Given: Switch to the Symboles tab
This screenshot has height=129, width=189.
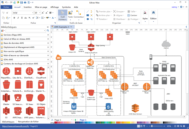Looking at the screenshot, I should click(x=66, y=7).
